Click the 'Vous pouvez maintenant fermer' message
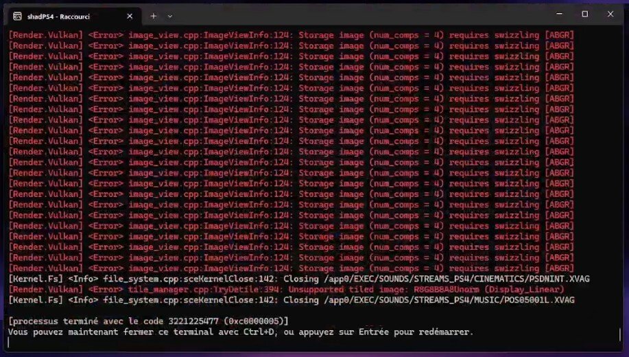The width and height of the screenshot is (629, 357). tap(241, 332)
